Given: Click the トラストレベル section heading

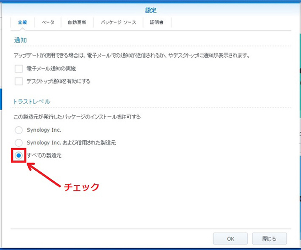Looking at the screenshot, I should (32, 101).
